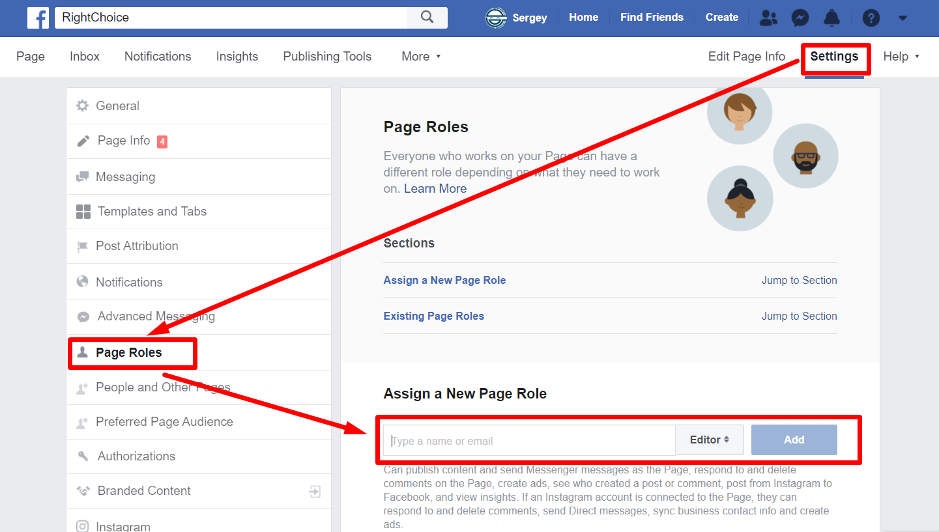Open Page Info in the sidebar
This screenshot has width=939, height=532.
pos(124,141)
